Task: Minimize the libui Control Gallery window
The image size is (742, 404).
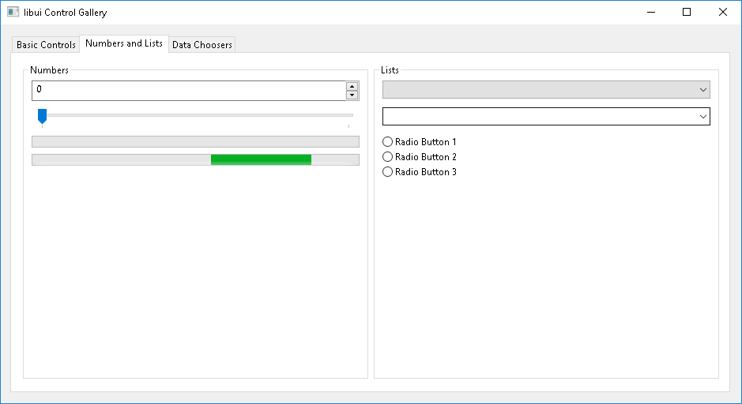Action: coord(651,13)
